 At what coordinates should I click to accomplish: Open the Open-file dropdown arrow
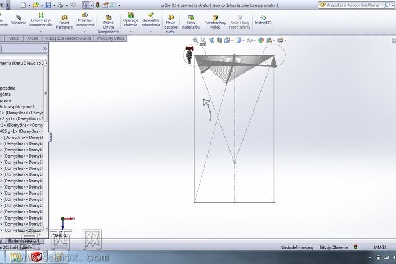click(x=42, y=5)
